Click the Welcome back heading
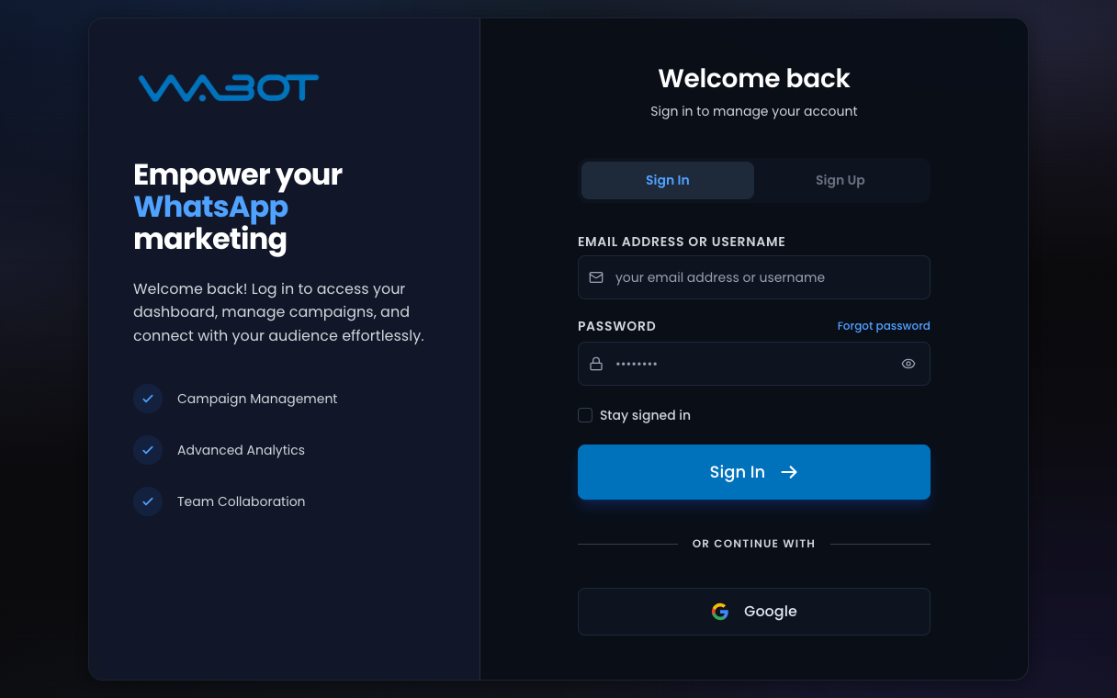The image size is (1117, 698). [754, 78]
